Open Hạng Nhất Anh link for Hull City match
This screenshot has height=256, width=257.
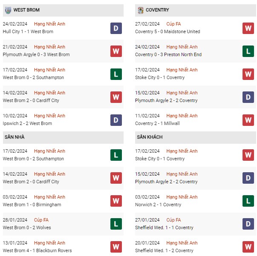(50, 24)
